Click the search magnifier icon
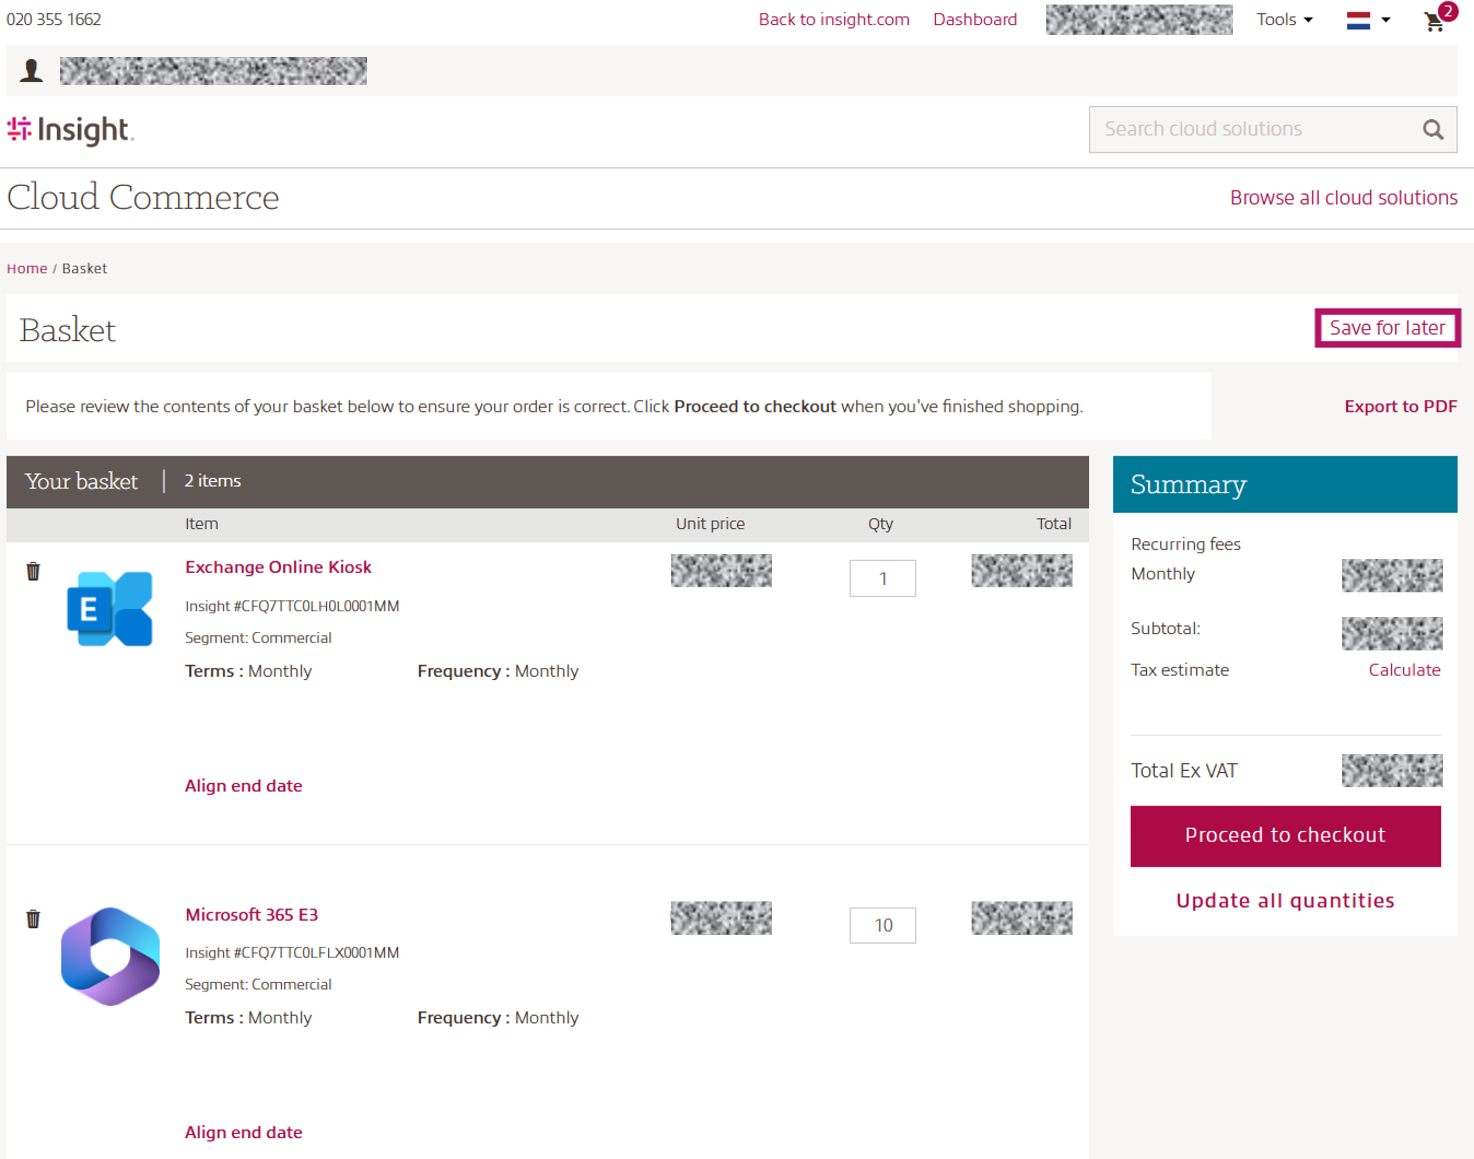Screen dimensions: 1474x1159 (1432, 130)
